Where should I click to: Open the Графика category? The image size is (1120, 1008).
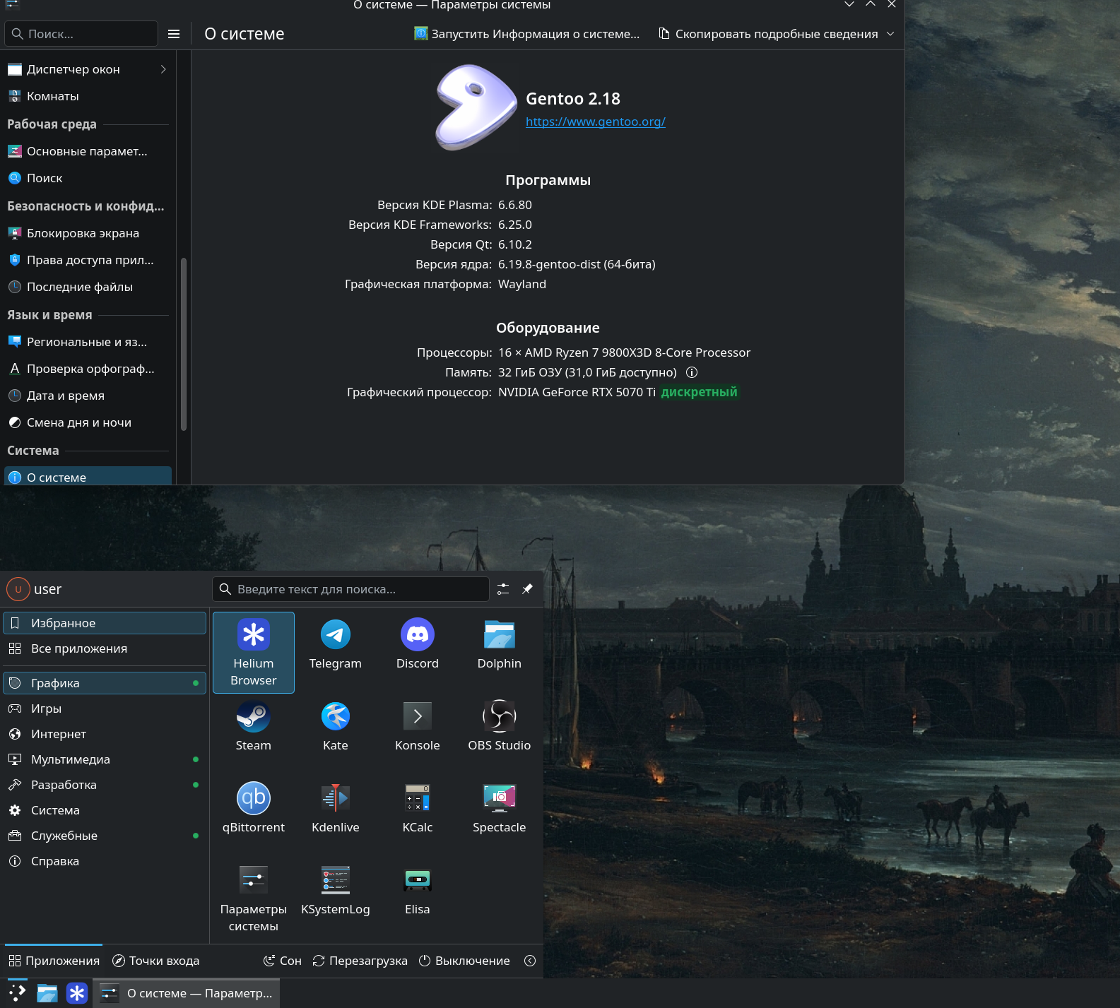(105, 683)
